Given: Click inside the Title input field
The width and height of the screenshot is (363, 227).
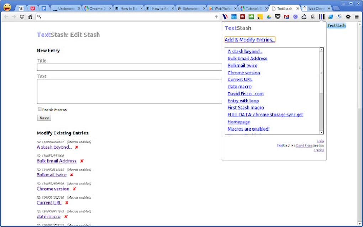Looking at the screenshot, I should click(x=125, y=67).
